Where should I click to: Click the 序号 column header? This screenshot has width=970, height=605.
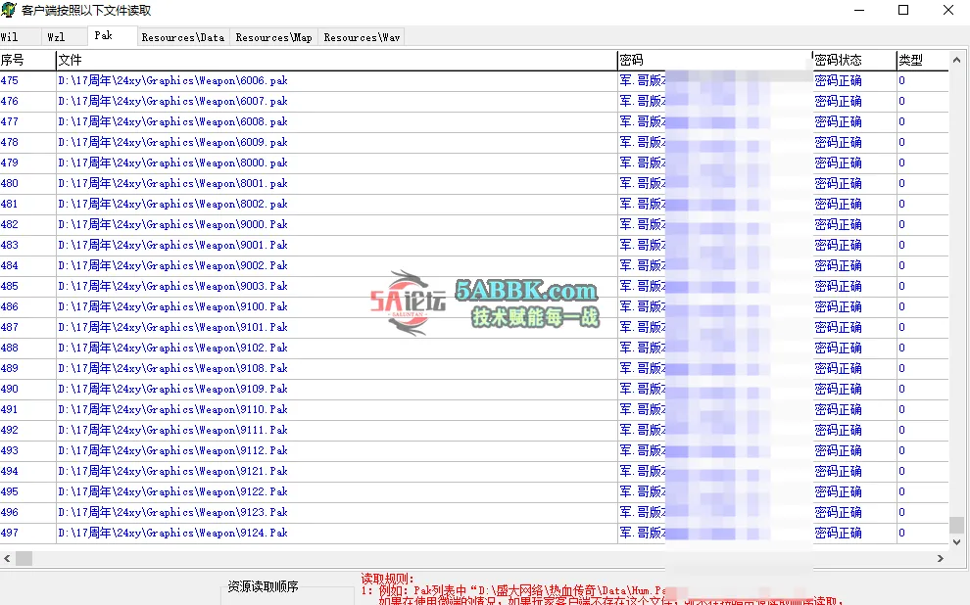click(x=27, y=60)
